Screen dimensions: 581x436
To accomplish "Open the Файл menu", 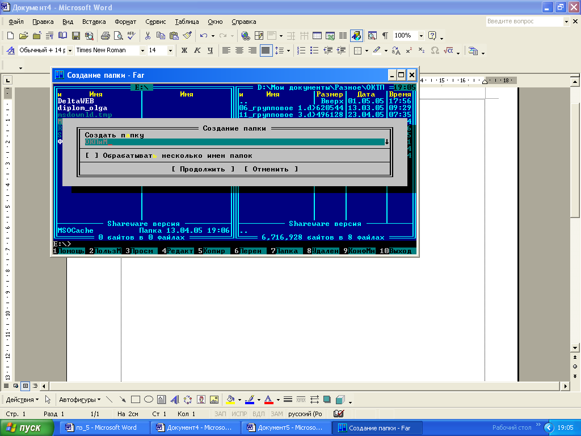I will (16, 22).
